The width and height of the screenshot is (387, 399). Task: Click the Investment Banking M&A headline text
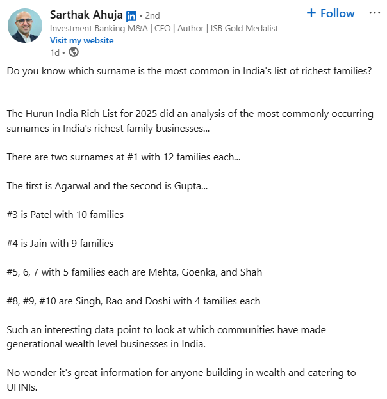tap(163, 28)
